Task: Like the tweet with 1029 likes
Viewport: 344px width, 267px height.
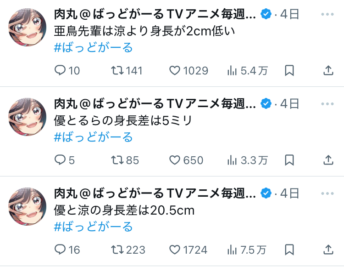Action: (189, 71)
